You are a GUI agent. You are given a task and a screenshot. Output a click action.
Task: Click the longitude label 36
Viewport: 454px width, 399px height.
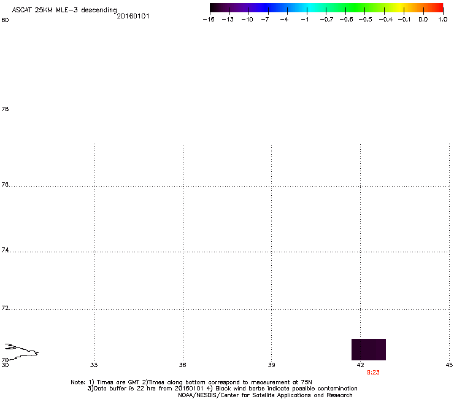[183, 365]
